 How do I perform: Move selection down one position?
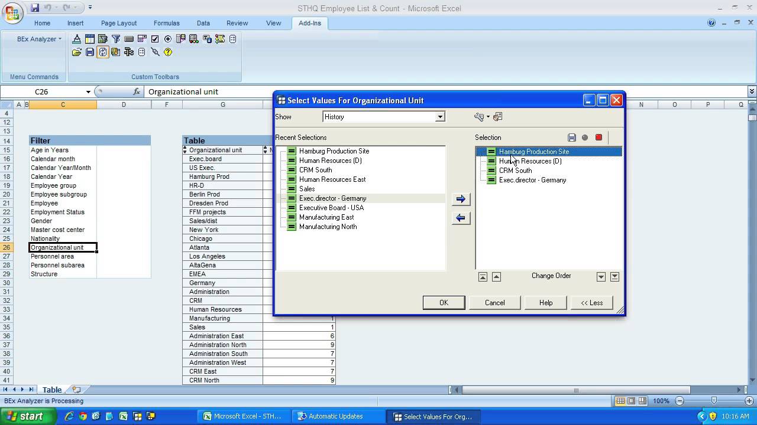coord(601,276)
